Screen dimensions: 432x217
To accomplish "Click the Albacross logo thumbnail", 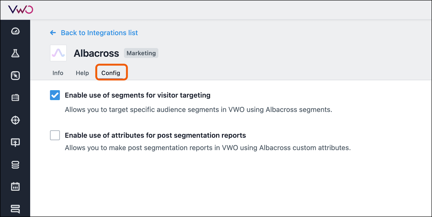I will (58, 53).
